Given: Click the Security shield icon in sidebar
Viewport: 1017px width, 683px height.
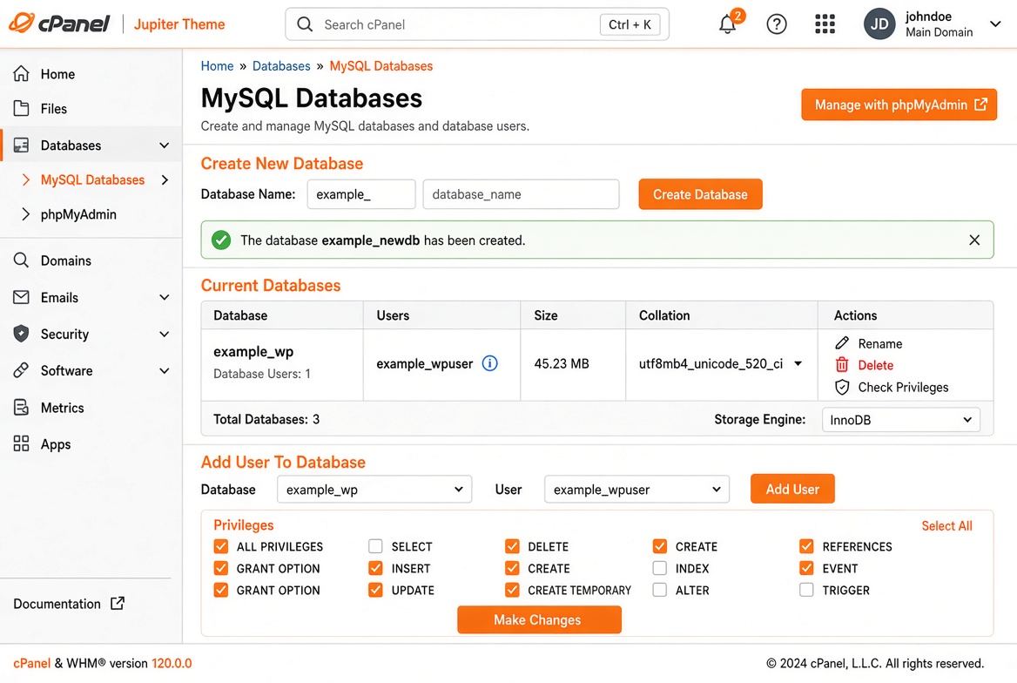Looking at the screenshot, I should tap(22, 334).
